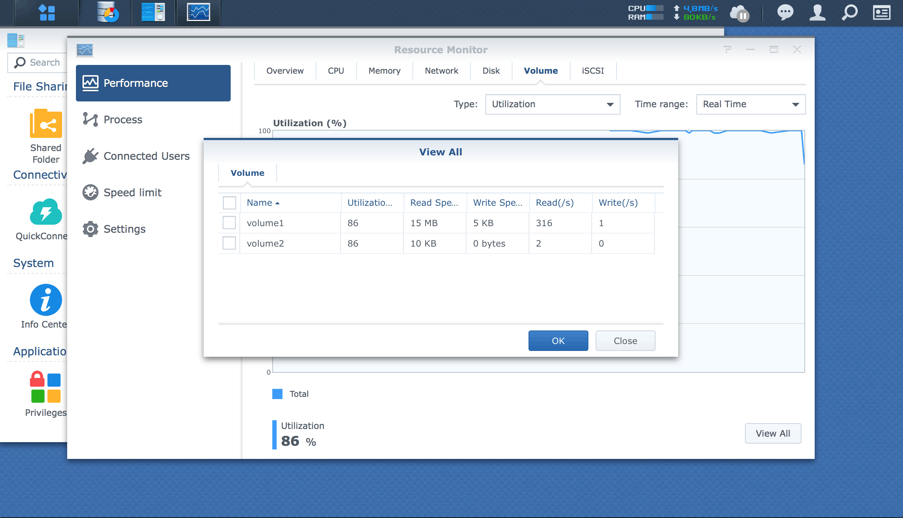Click the cloud upload paused icon
The height and width of the screenshot is (518, 903).
[740, 14]
